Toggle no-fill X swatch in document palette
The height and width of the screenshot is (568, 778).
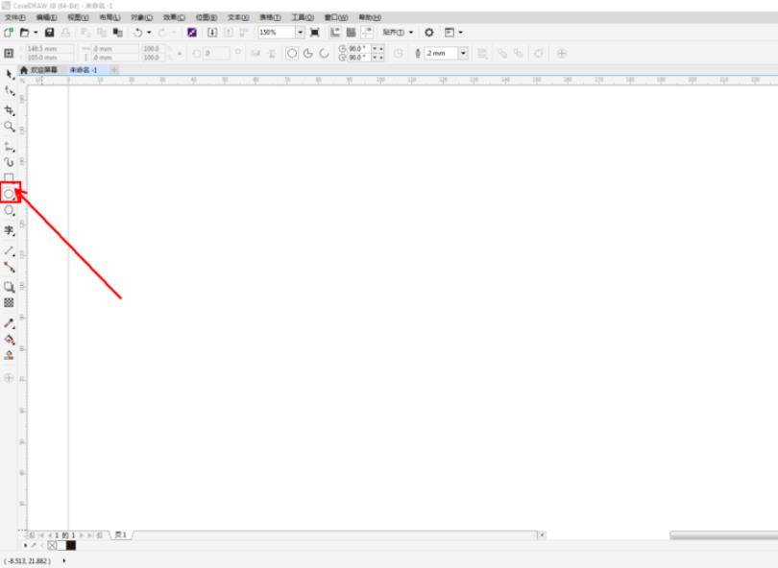click(52, 545)
